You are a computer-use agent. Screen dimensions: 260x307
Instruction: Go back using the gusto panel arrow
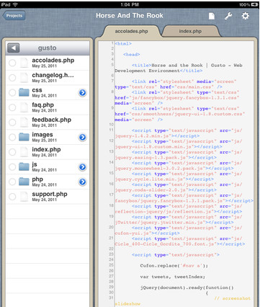point(14,48)
